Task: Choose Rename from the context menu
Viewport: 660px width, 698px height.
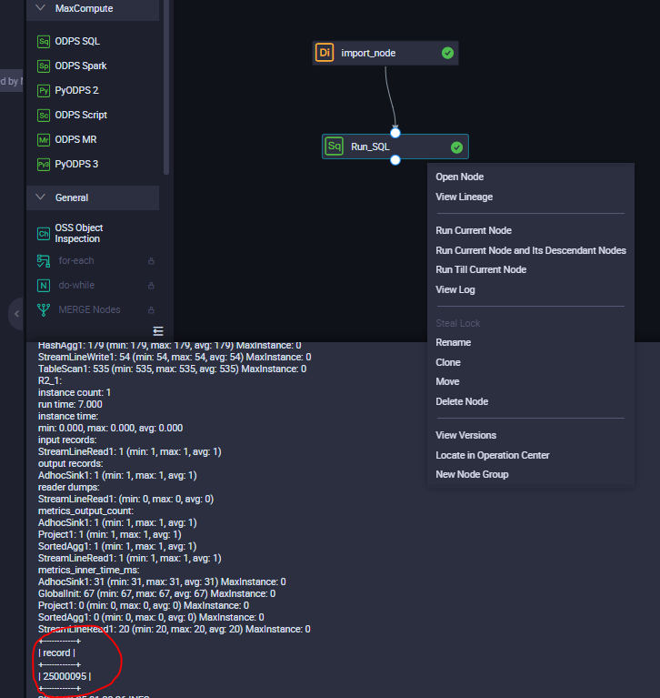Action: click(x=454, y=343)
